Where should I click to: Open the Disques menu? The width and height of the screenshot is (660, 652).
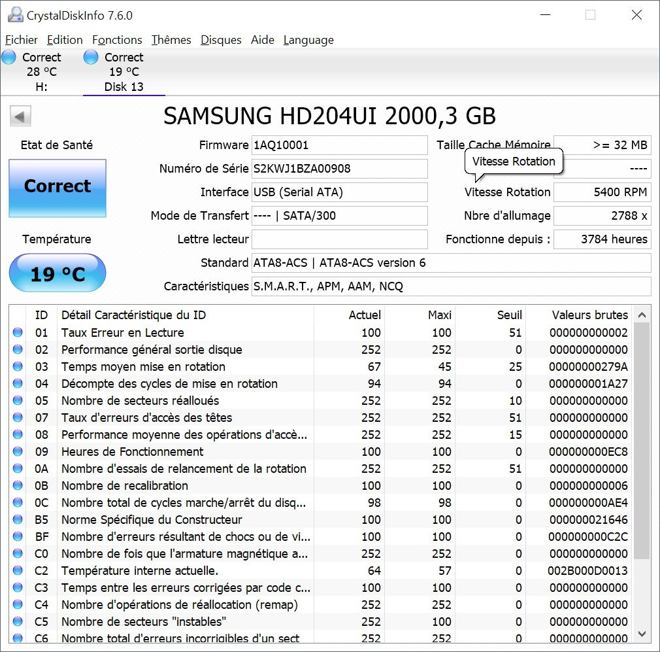coord(221,40)
